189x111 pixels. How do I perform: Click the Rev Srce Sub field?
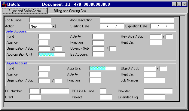[169, 37]
